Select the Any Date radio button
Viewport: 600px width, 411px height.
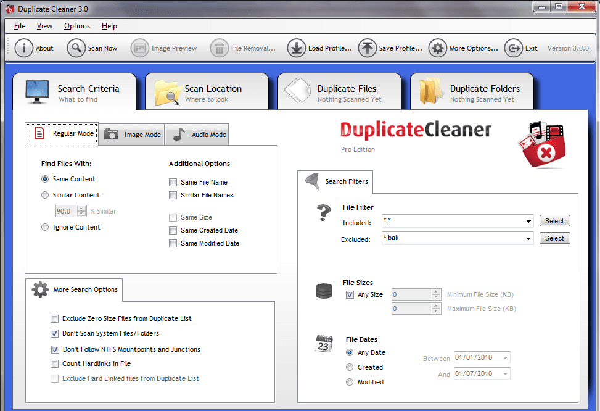pyautogui.click(x=350, y=352)
